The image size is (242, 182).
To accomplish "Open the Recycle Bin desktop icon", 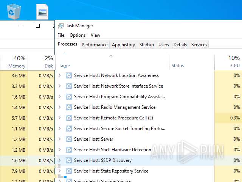I will (x=14, y=11).
